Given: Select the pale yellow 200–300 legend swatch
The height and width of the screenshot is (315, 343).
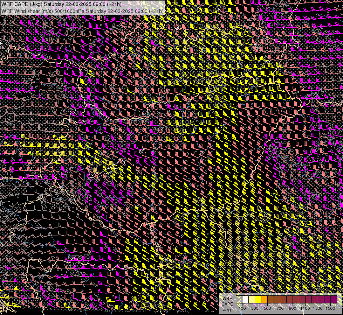Looking at the screenshot, I should (252, 300).
